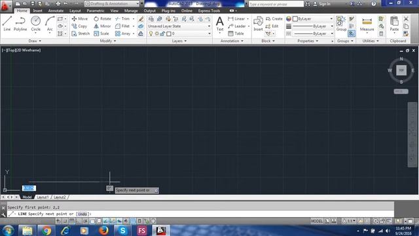Click the Undo option in command line
This screenshot has height=236, width=419.
tap(82, 214)
